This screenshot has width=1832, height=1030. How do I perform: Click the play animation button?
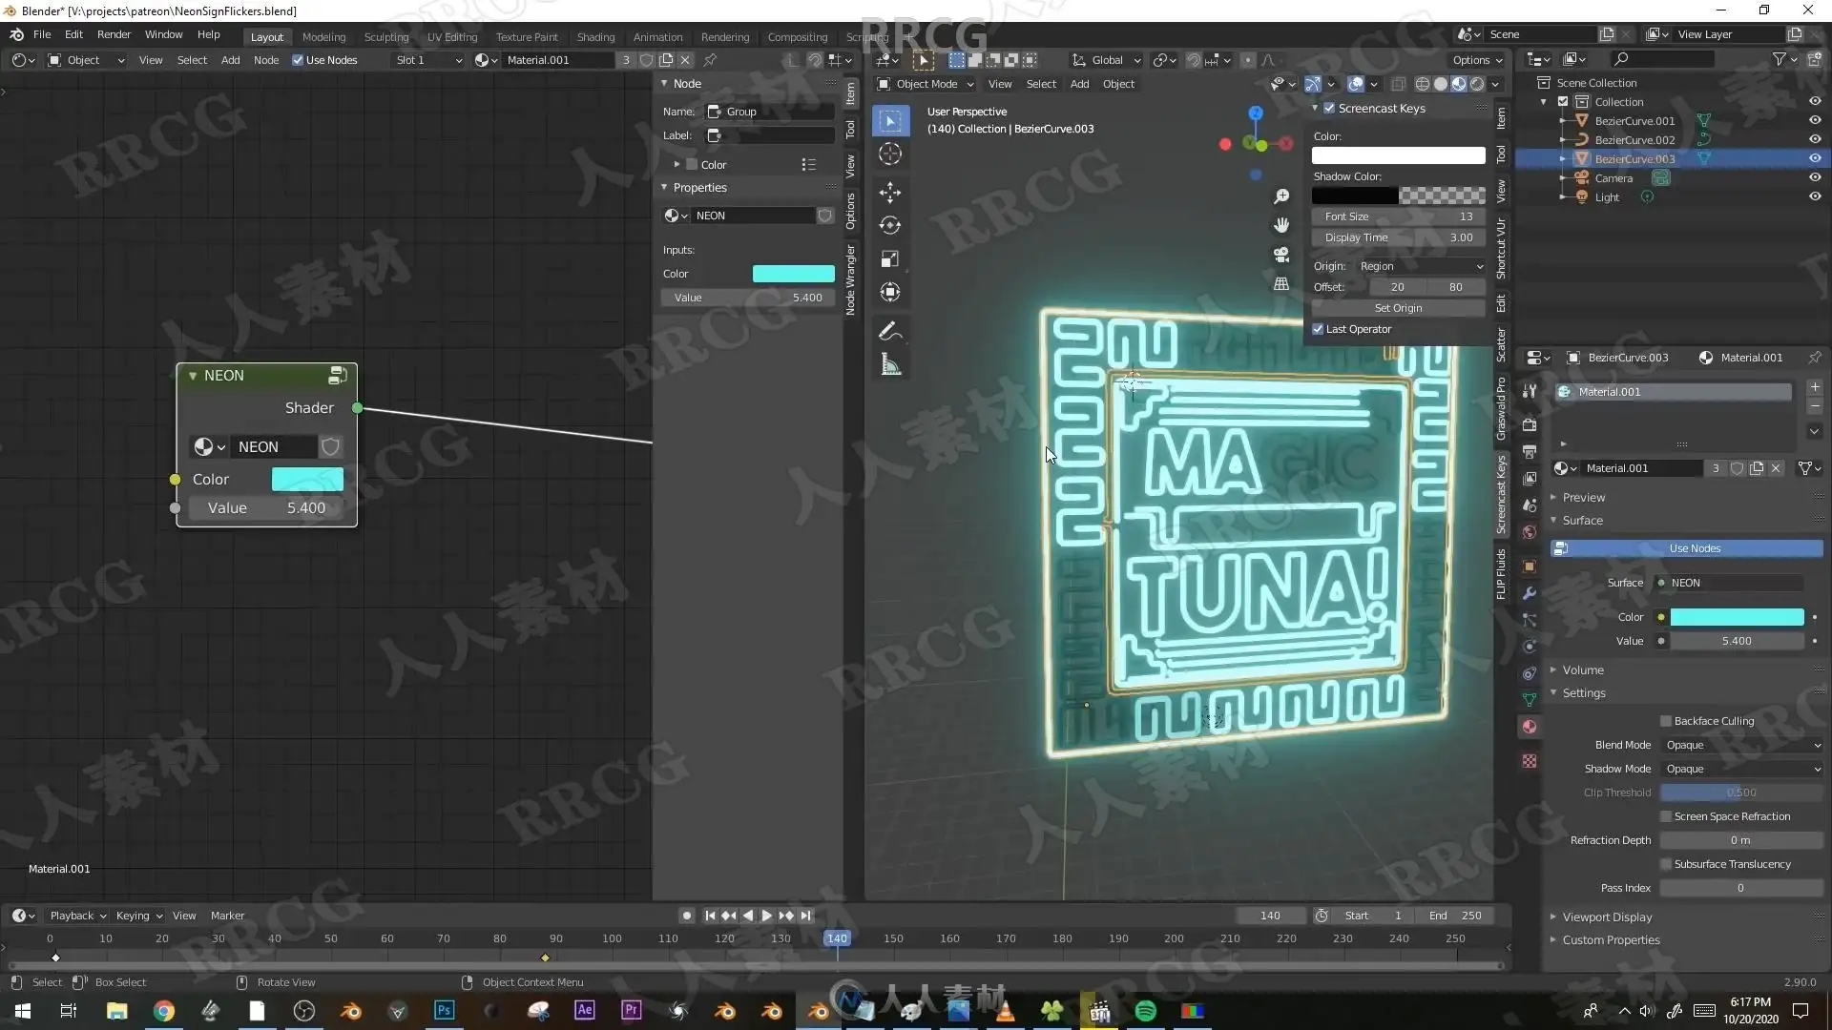(x=766, y=916)
